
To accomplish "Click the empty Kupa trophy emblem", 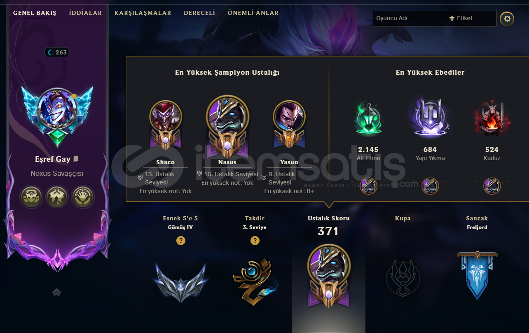I will coord(403,278).
